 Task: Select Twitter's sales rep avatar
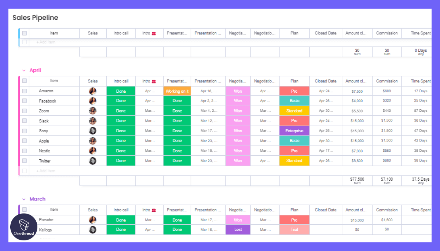93,160
